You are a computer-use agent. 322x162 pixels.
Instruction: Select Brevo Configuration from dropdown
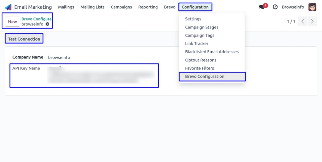pyautogui.click(x=205, y=76)
